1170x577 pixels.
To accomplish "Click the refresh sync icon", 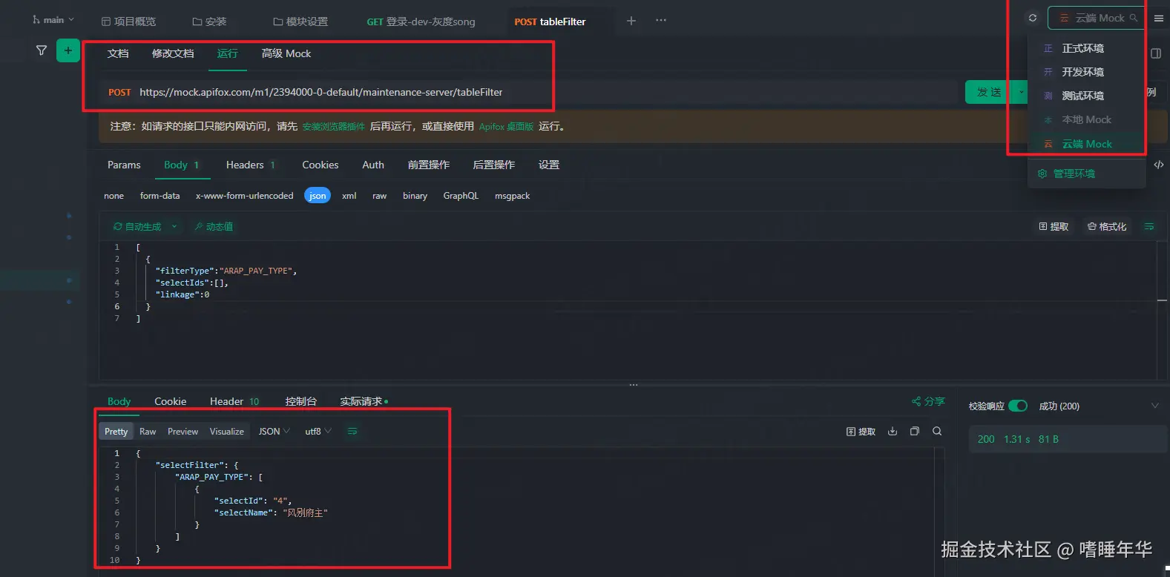I will [x=1033, y=18].
